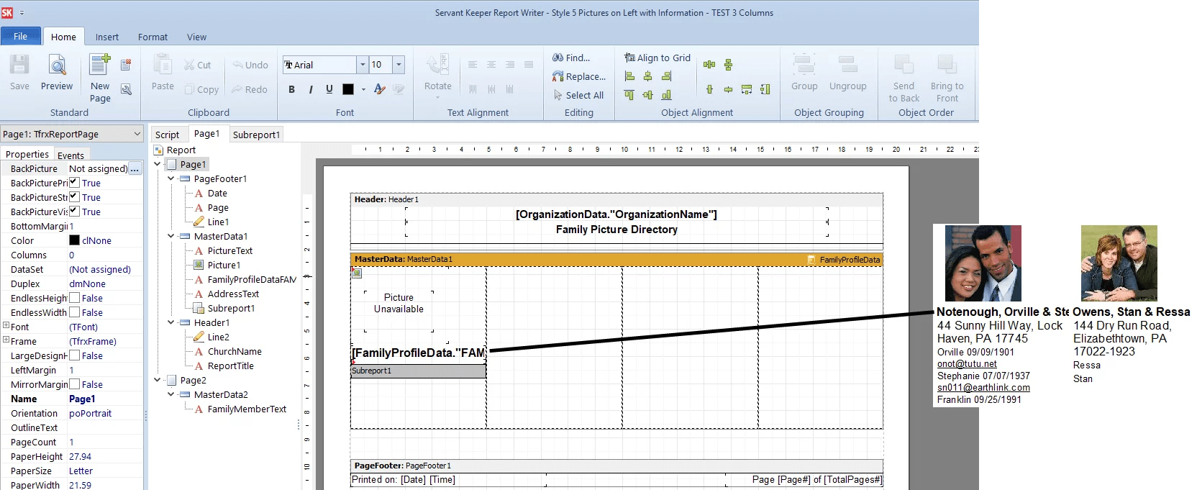Viewport: 1197px width, 490px height.
Task: Click the delete page icon
Action: click(x=126, y=65)
